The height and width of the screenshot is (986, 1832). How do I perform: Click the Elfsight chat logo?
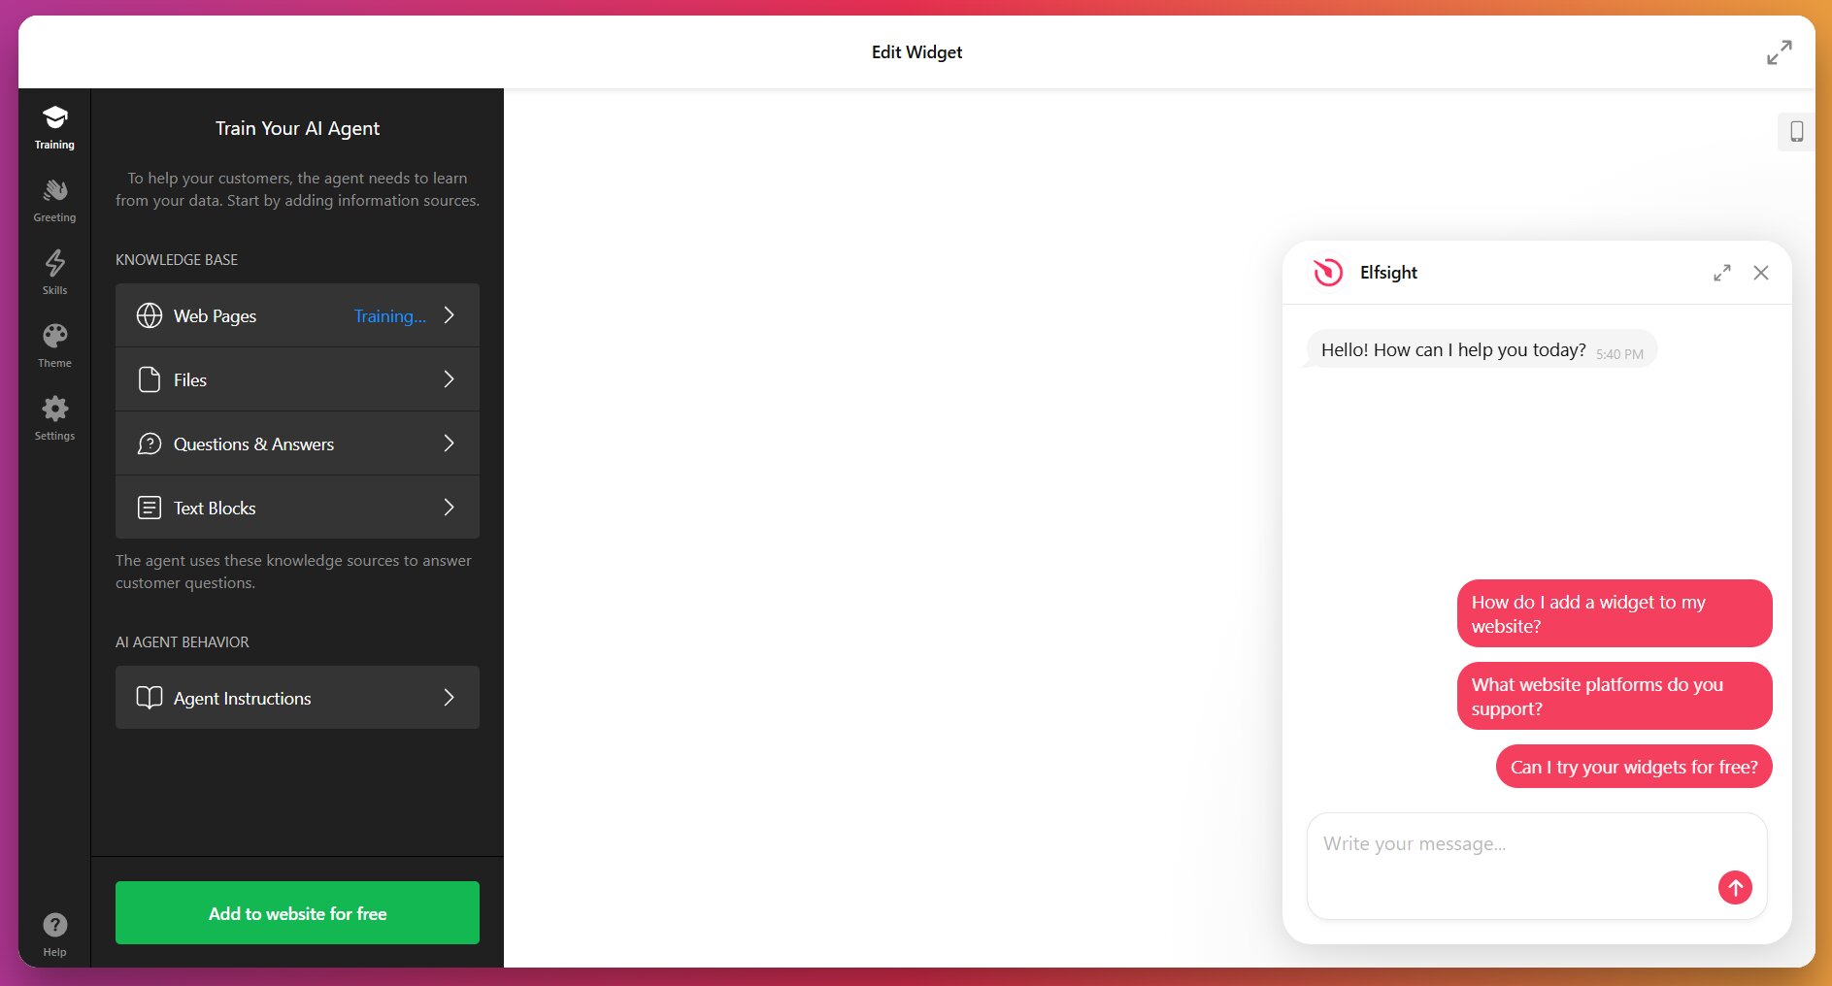coord(1329,273)
